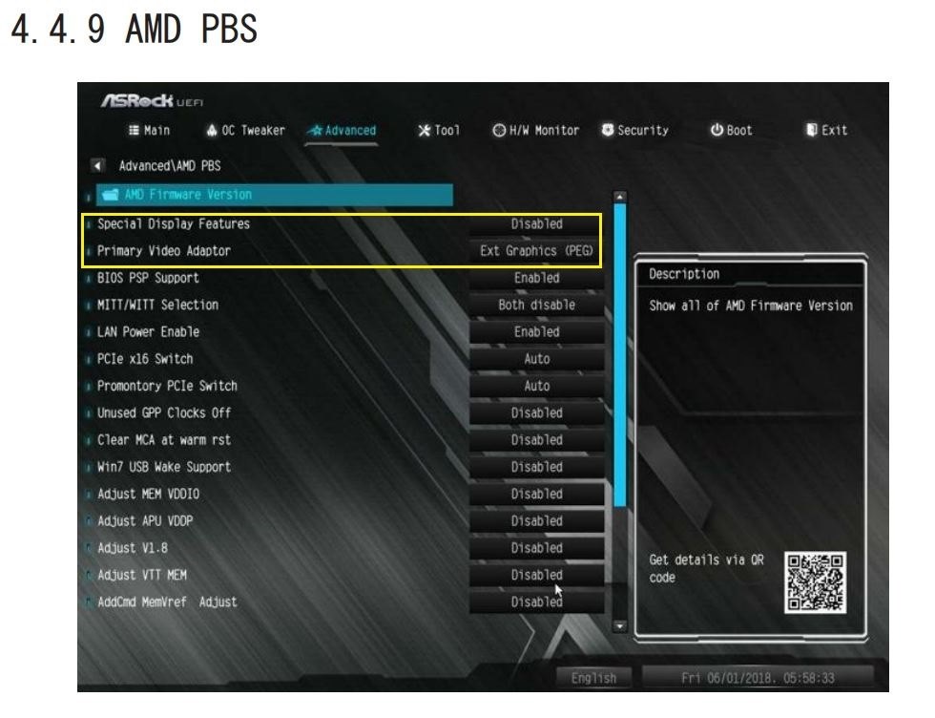Open LAN Power Enable value dropdown
The height and width of the screenshot is (718, 935).
tap(536, 332)
